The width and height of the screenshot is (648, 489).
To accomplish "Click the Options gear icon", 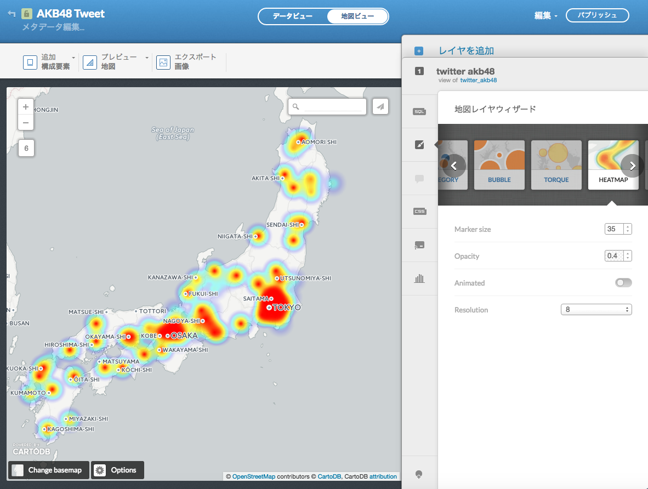I will (100, 470).
